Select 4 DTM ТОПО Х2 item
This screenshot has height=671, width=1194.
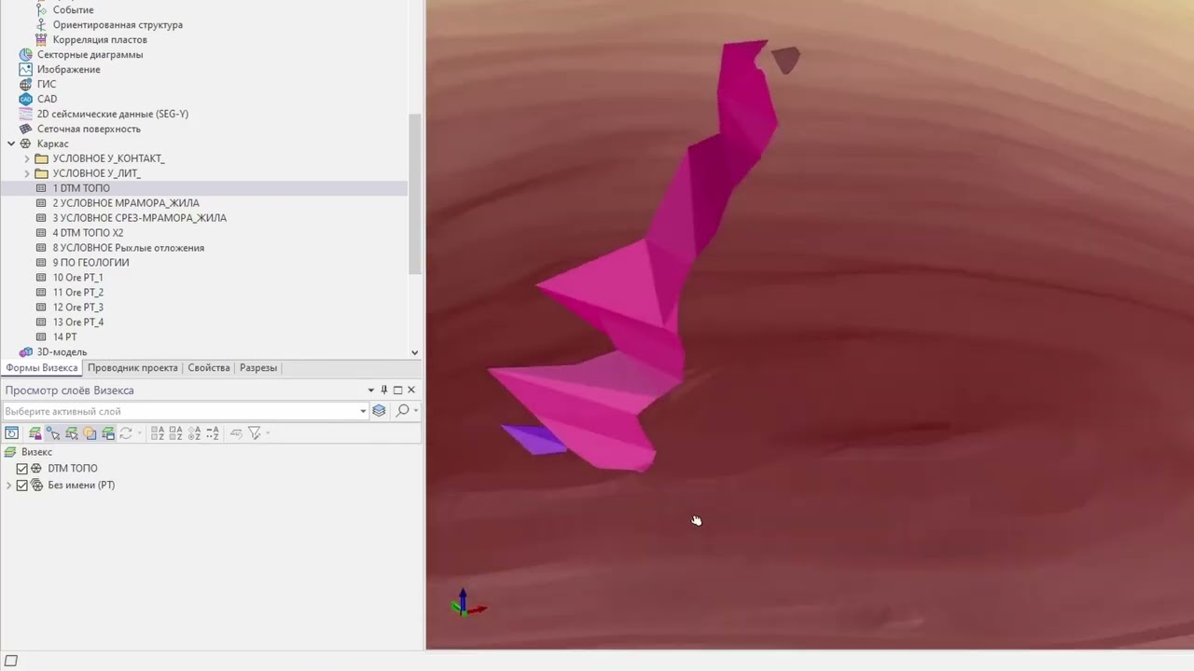(x=88, y=233)
